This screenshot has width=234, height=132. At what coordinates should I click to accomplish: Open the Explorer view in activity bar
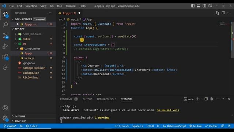pos(5,15)
